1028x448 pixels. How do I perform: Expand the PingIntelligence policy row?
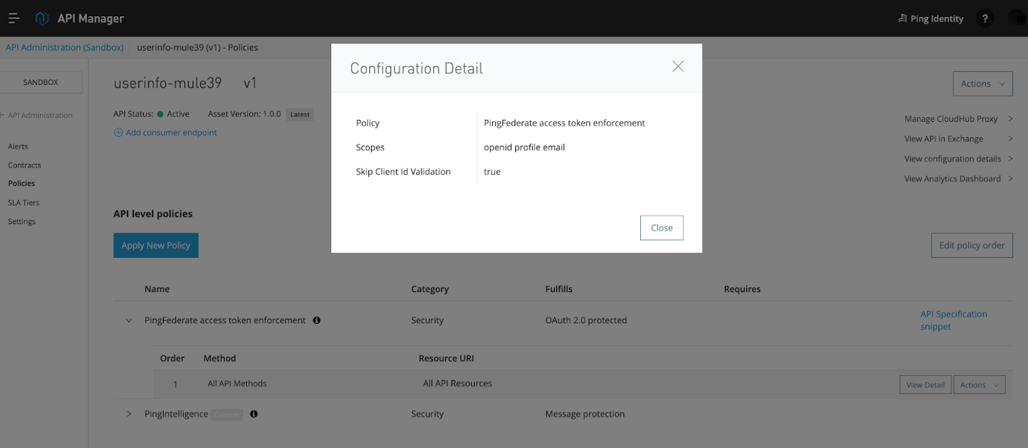[x=129, y=414]
